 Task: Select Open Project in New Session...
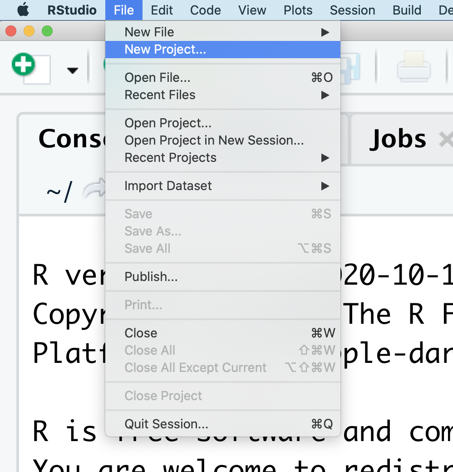(214, 141)
